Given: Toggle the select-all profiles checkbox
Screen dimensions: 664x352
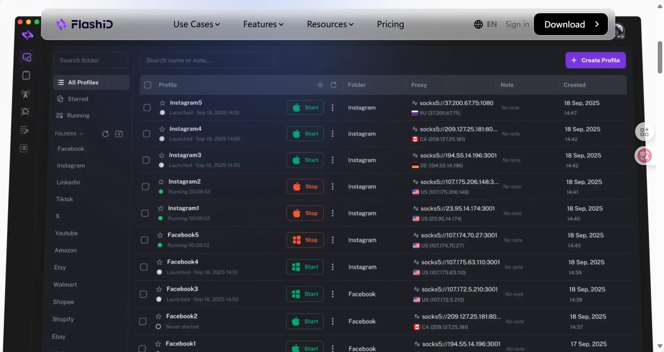Looking at the screenshot, I should (x=148, y=85).
